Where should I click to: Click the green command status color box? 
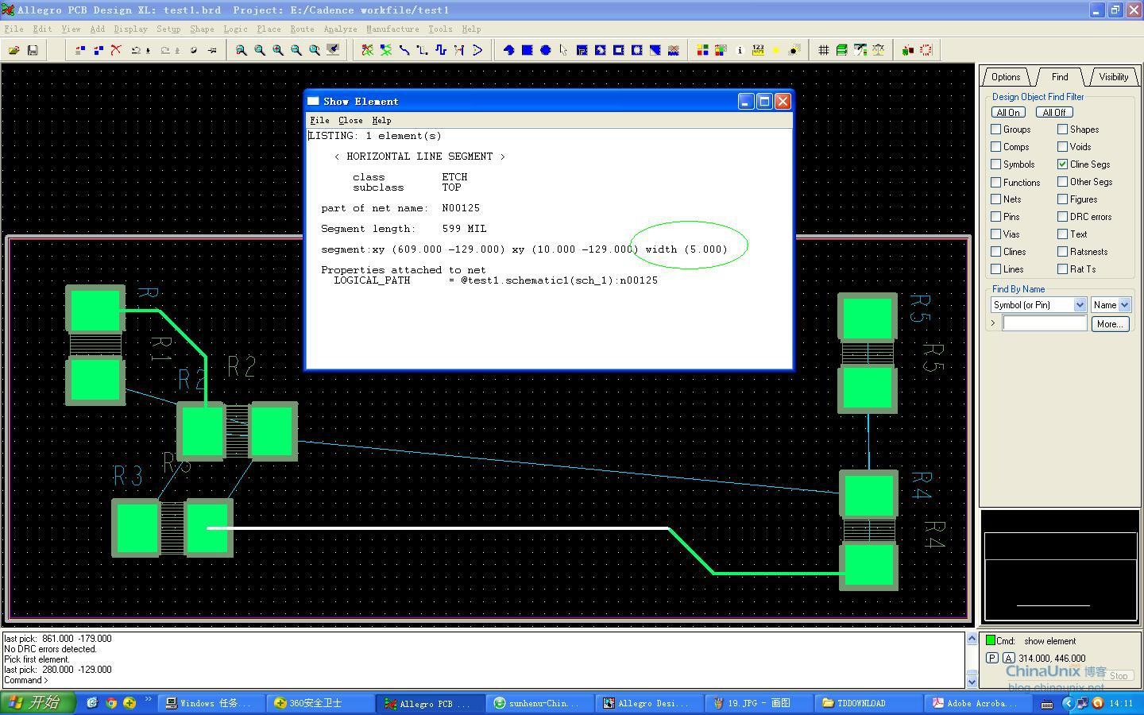(x=991, y=640)
